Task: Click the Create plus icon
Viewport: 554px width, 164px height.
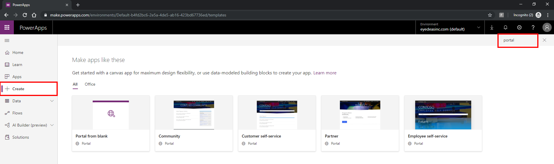Action: [7, 89]
